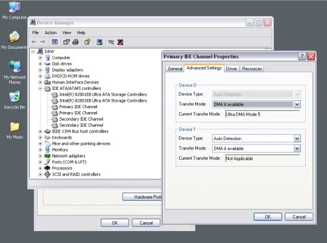Click the properties dialog help question mark button
The width and height of the screenshot is (327, 243).
[302, 56]
